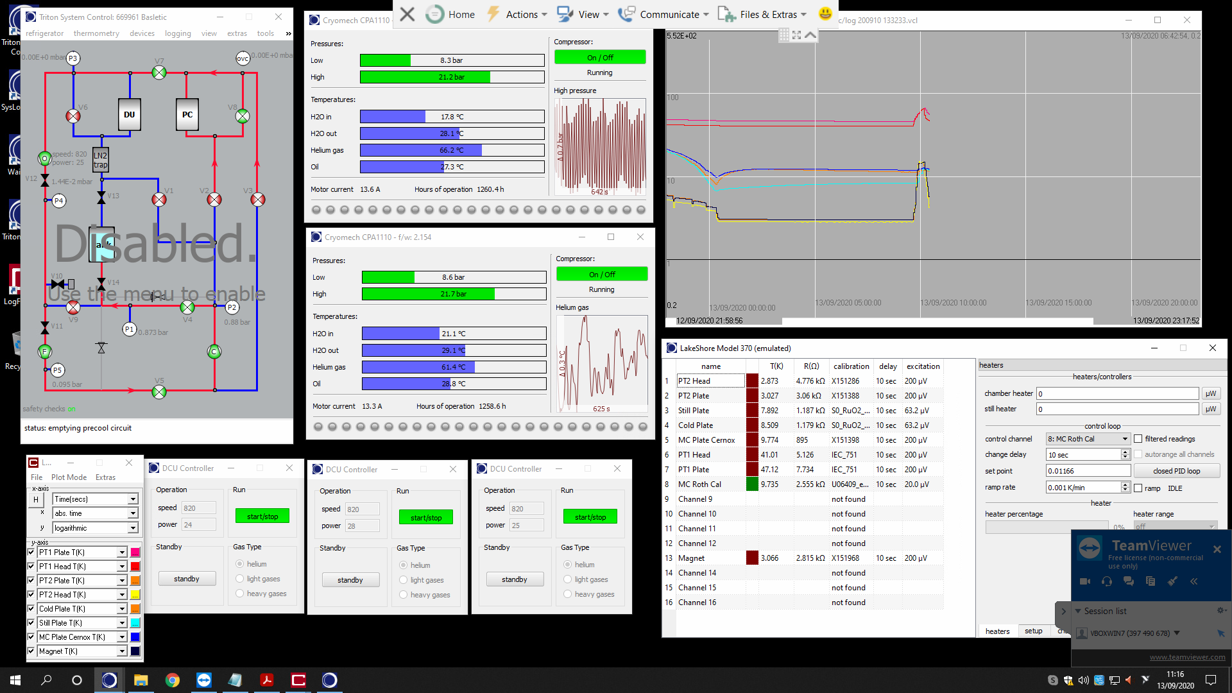The image size is (1232, 693).
Task: Click the pink PT1 Plate color swatch
Action: (135, 552)
